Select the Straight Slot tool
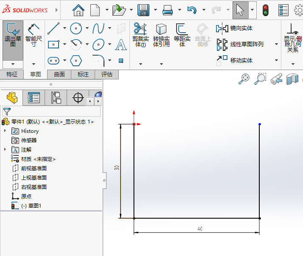 point(53,61)
